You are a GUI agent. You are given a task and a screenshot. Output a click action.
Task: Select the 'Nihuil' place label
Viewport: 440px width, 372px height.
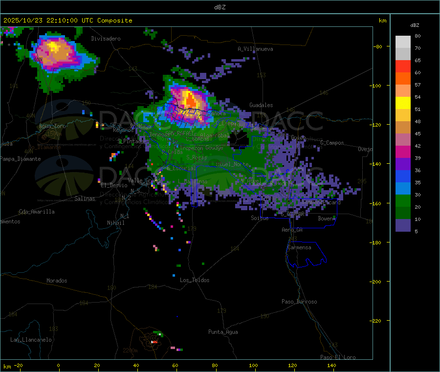pos(116,223)
